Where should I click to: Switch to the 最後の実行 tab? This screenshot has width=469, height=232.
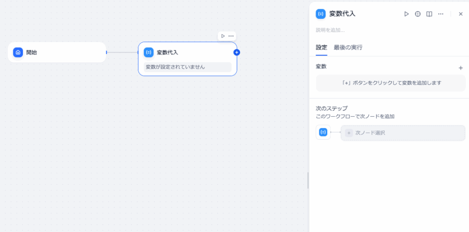348,48
